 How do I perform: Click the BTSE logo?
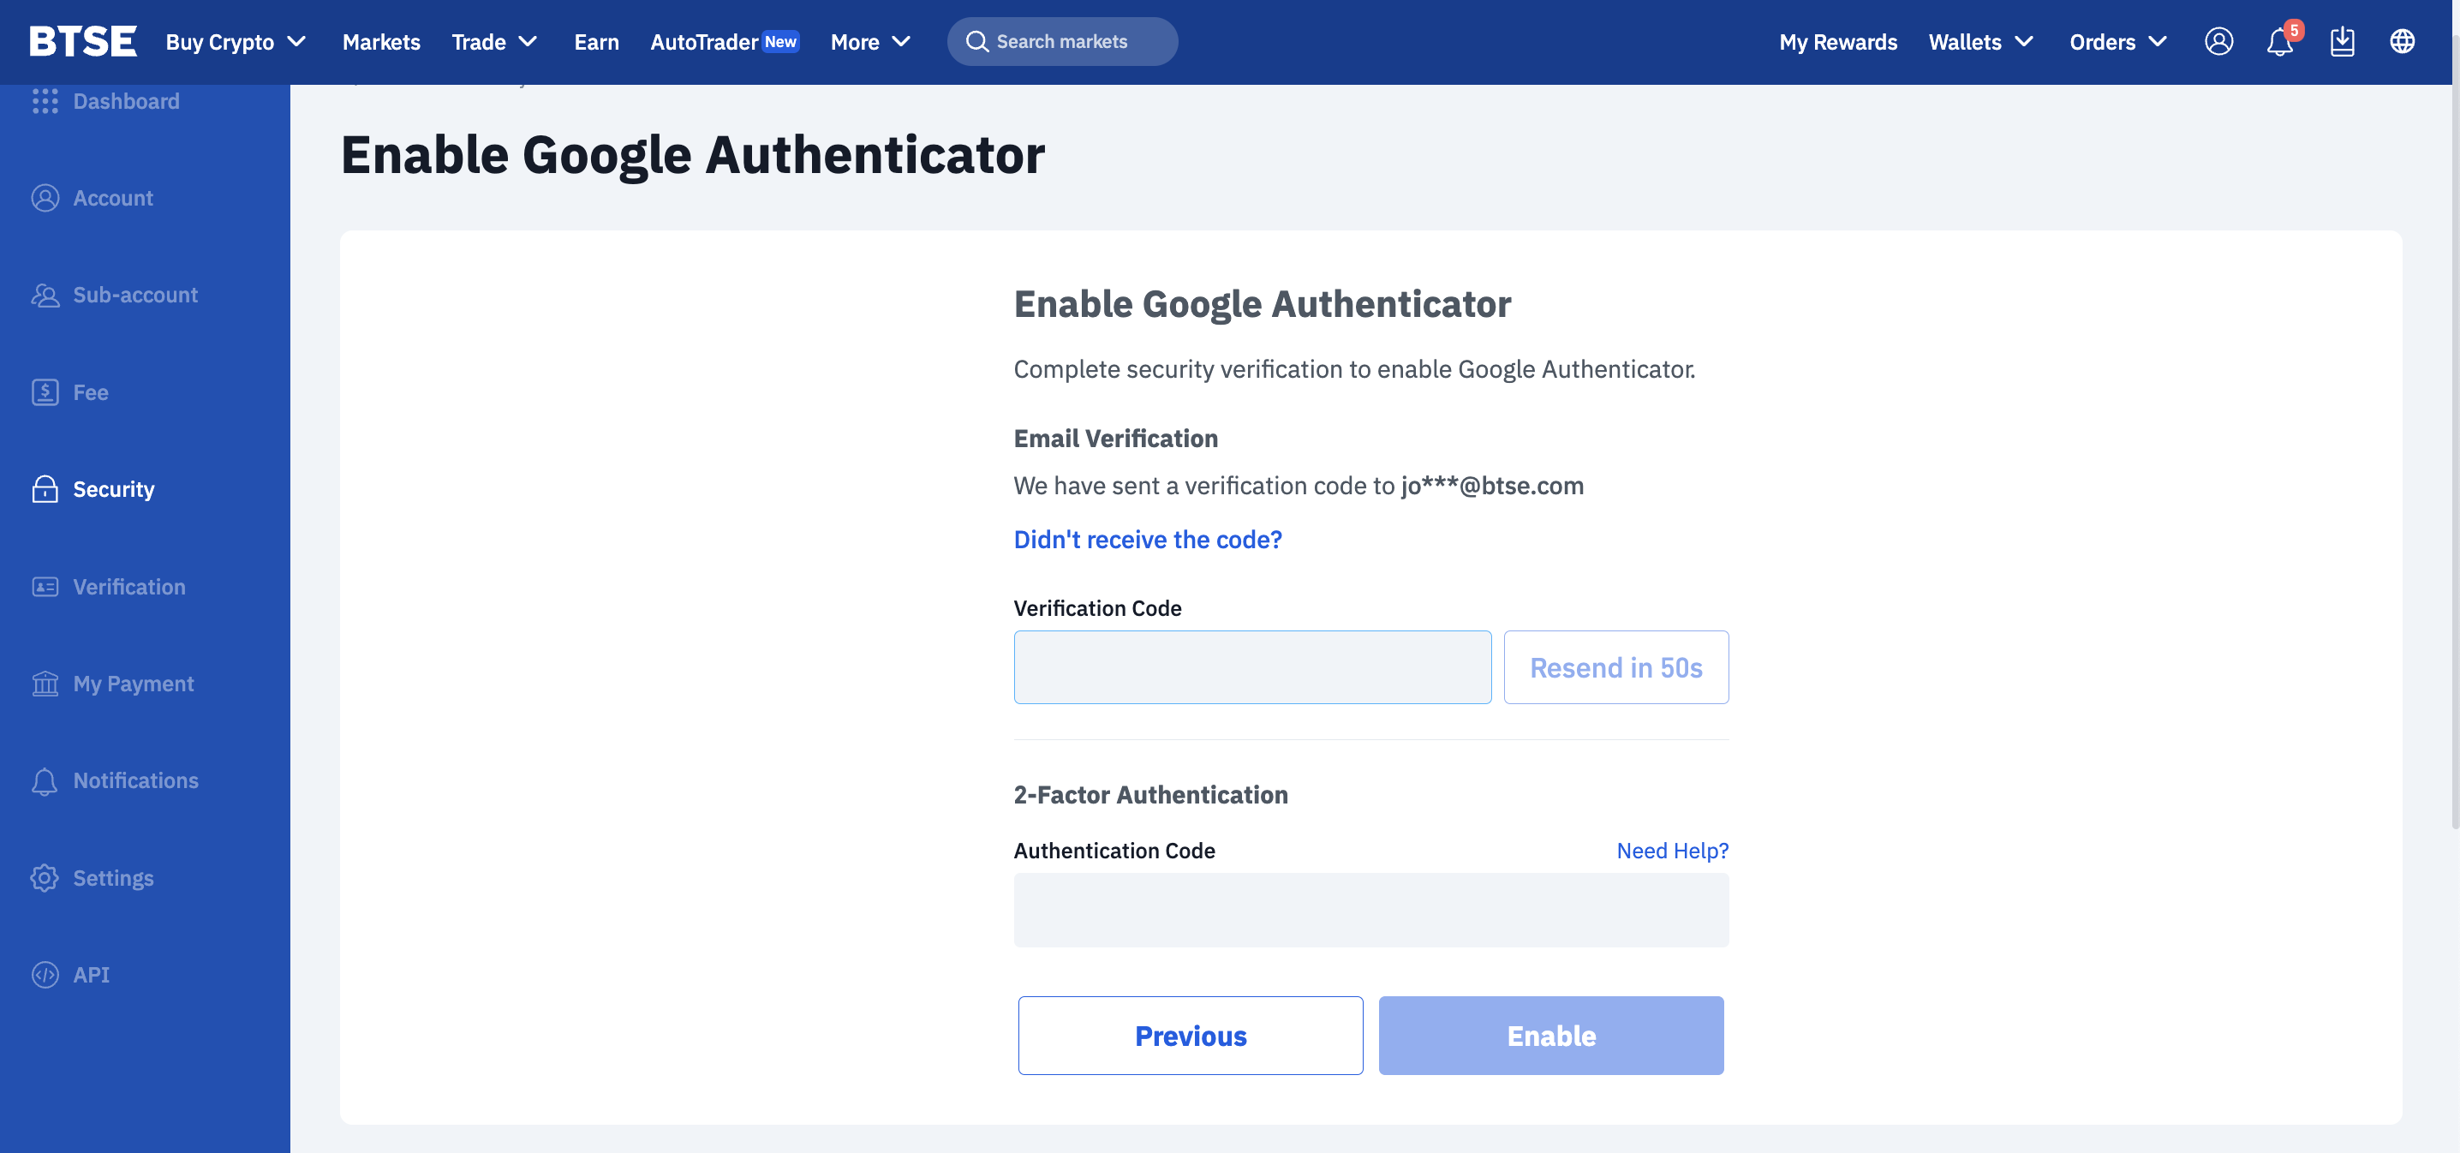(83, 42)
